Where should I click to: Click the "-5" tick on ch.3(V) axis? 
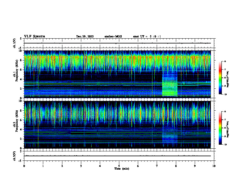point(21,161)
